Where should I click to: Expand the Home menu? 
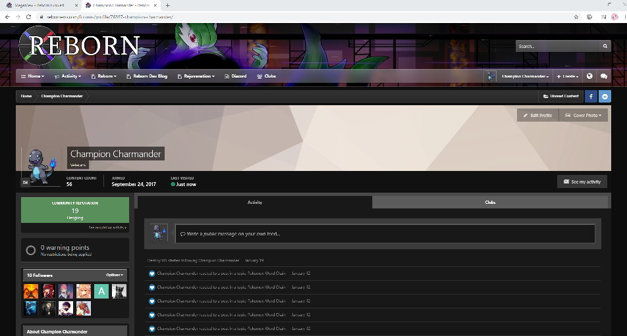pos(32,76)
